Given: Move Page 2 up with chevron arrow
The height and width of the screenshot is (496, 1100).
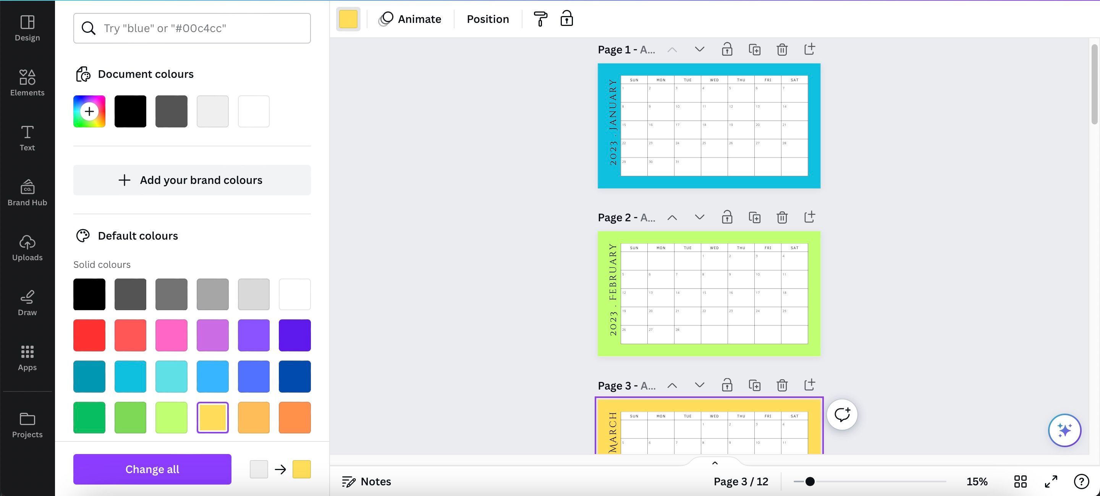Looking at the screenshot, I should [x=672, y=217].
